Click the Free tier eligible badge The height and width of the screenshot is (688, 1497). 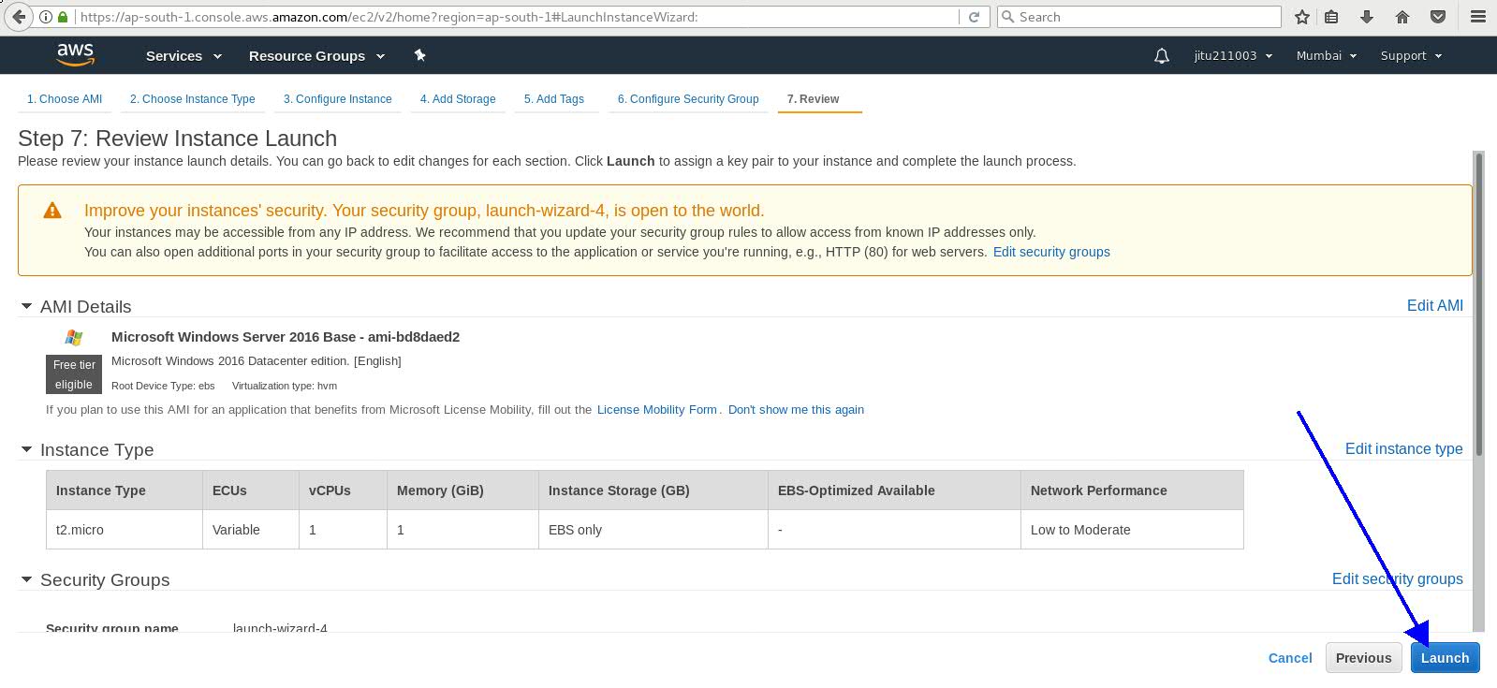coord(74,374)
